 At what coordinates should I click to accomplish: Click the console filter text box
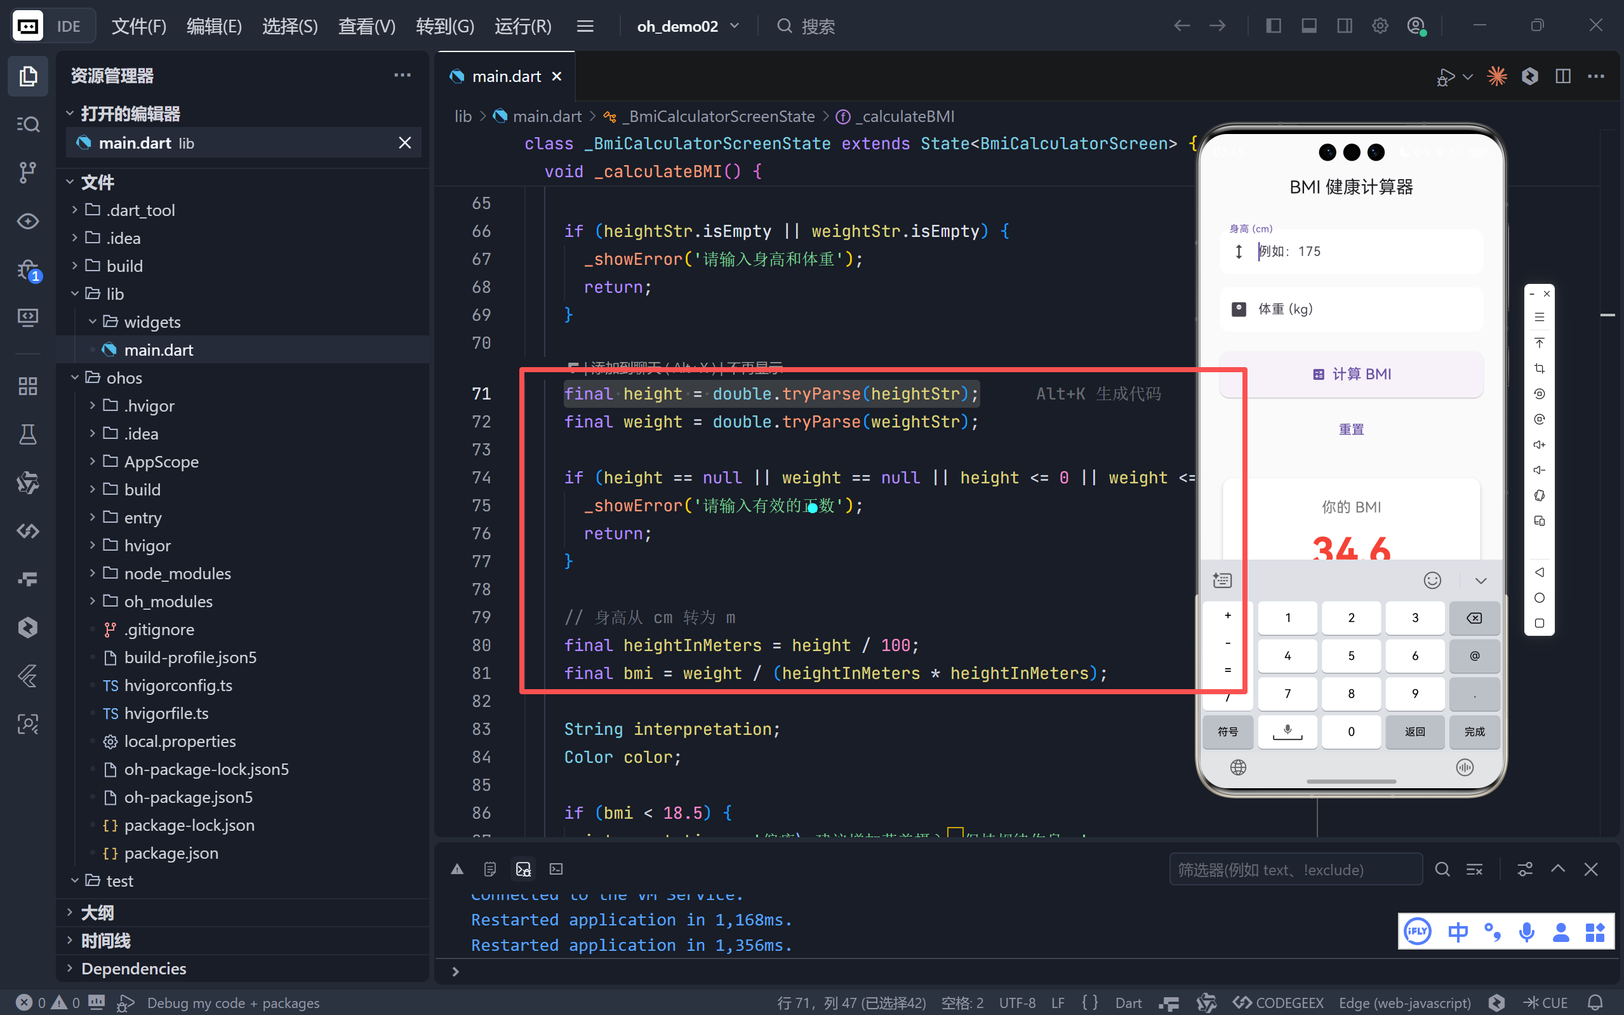(x=1295, y=870)
